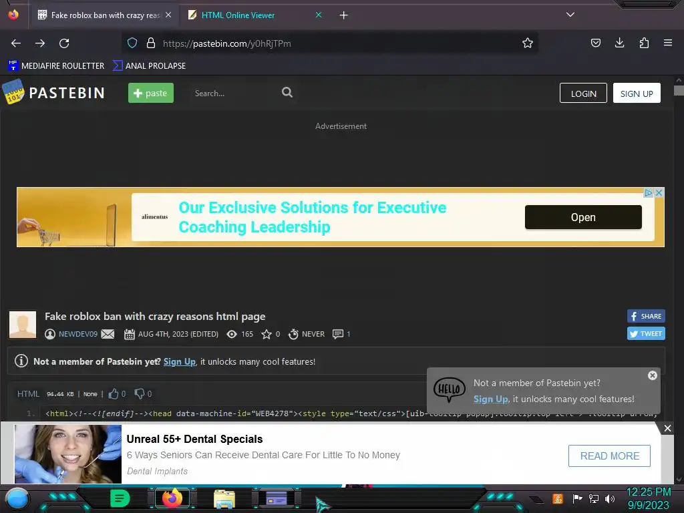Screen dimensions: 684x513
Task: Open File Explorer from taskbar
Action: (x=224, y=499)
